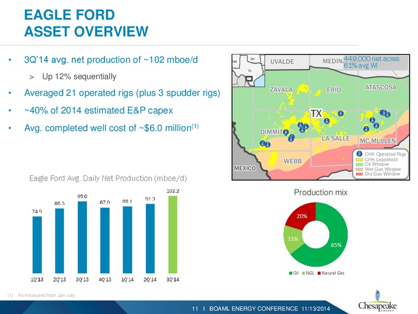Image resolution: width=418 pixels, height=314 pixels.
Task: Click the 3Q'13 bar labeled 95.0
Action: [x=83, y=238]
